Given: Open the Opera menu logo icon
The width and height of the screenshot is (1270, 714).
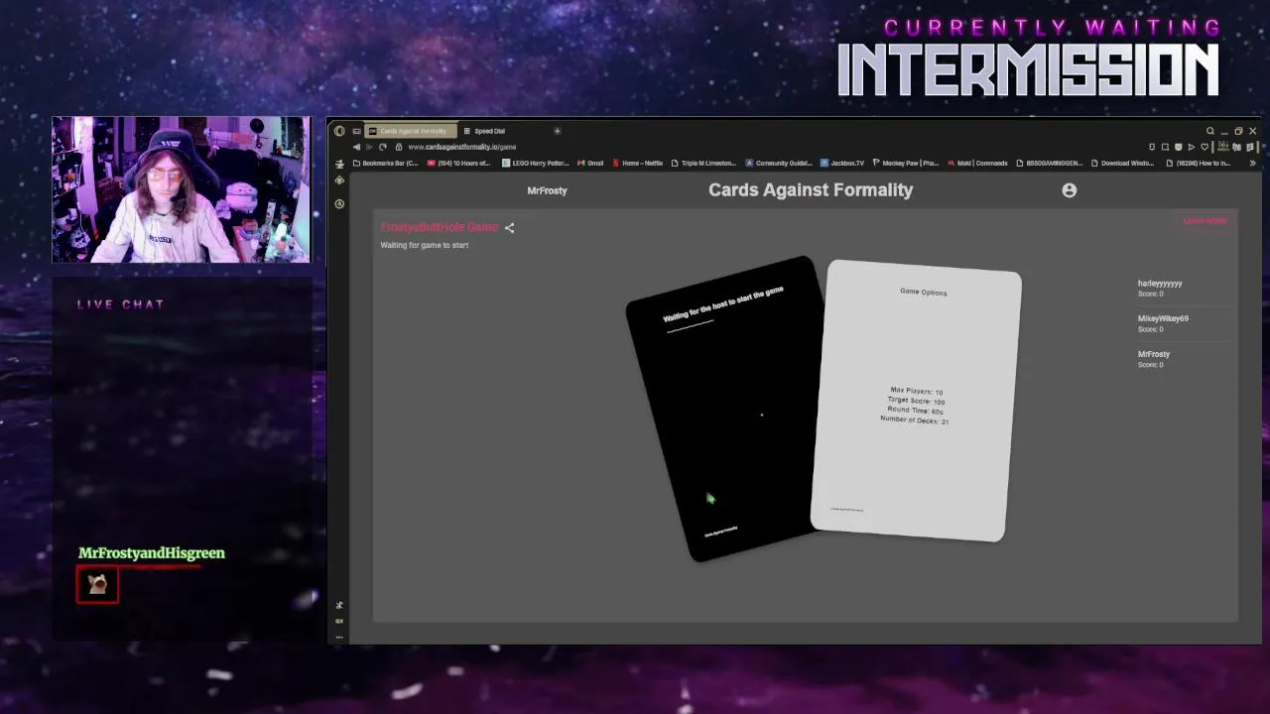Looking at the screenshot, I should point(339,131).
